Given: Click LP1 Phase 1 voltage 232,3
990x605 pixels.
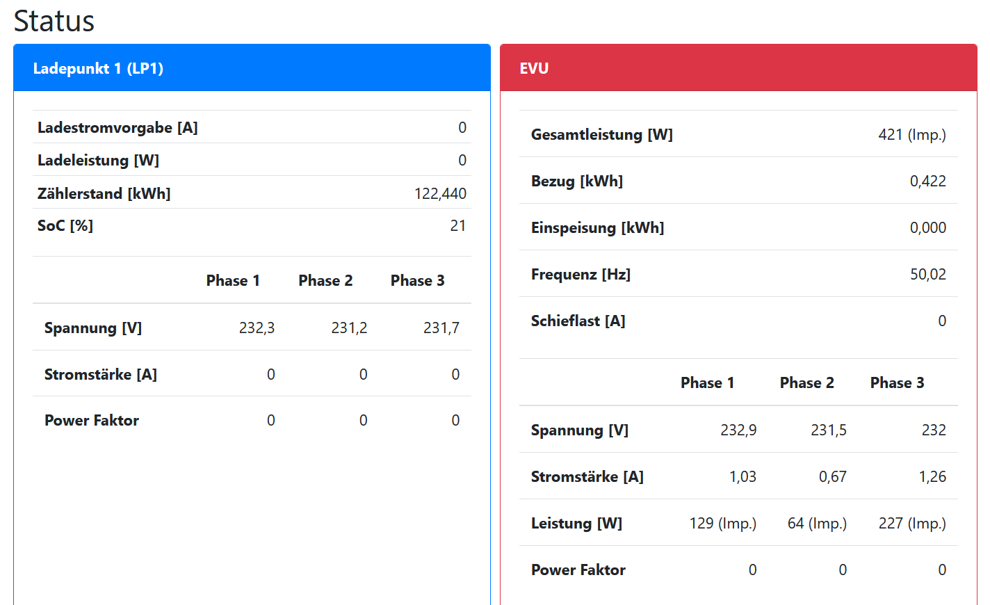Looking at the screenshot, I should pos(257,328).
